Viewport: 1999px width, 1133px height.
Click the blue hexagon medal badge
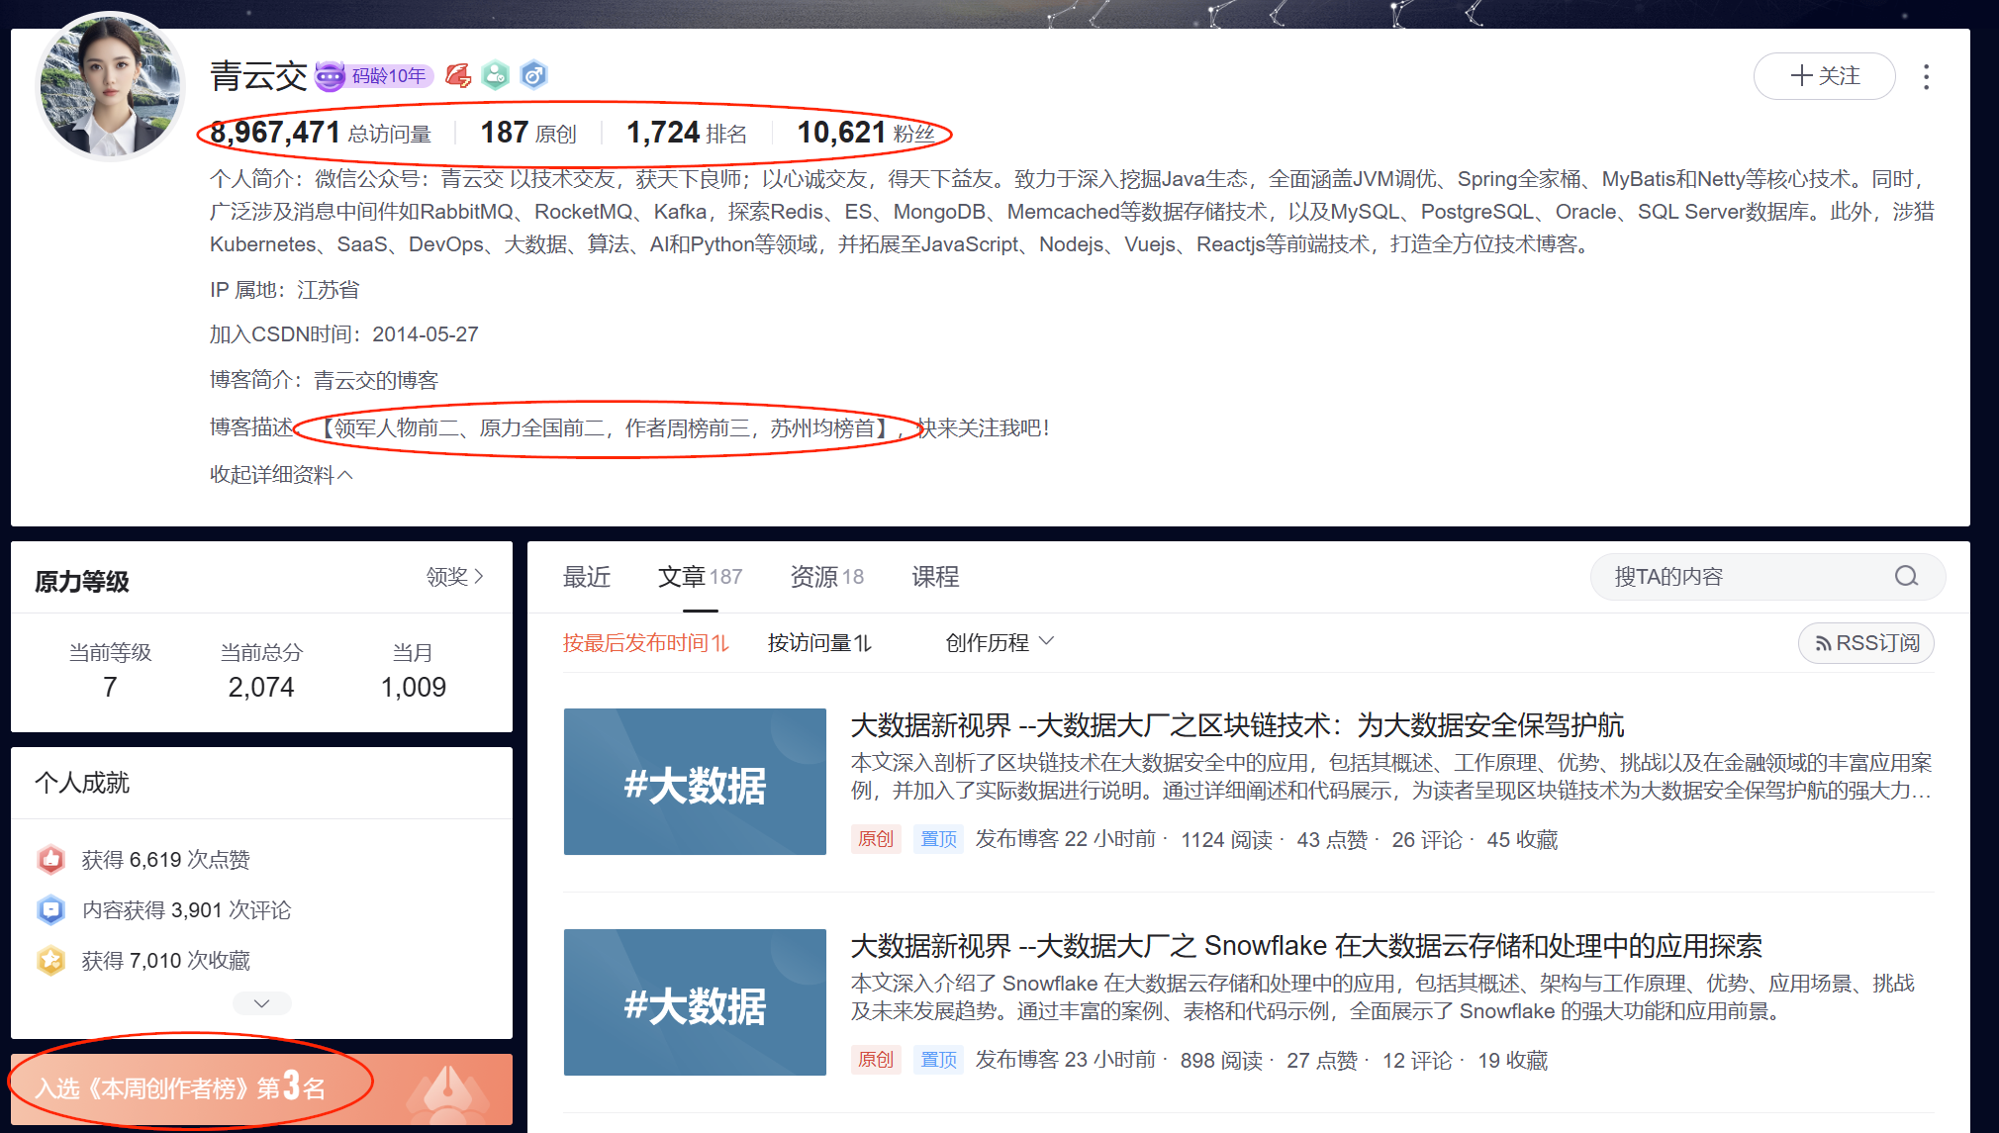click(533, 75)
